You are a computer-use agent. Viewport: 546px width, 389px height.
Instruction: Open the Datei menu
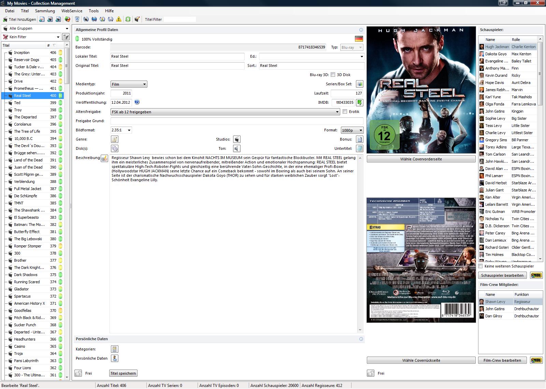10,11
